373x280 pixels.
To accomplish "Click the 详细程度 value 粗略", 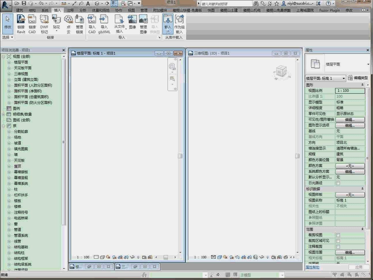I will click(350, 108).
